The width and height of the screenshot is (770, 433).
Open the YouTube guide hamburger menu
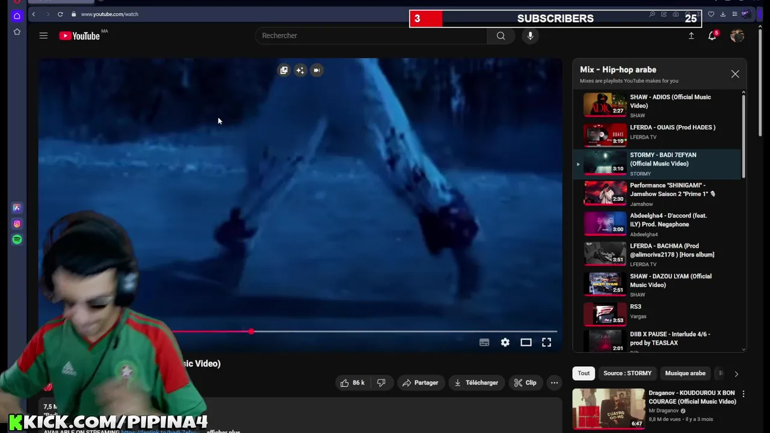click(43, 35)
